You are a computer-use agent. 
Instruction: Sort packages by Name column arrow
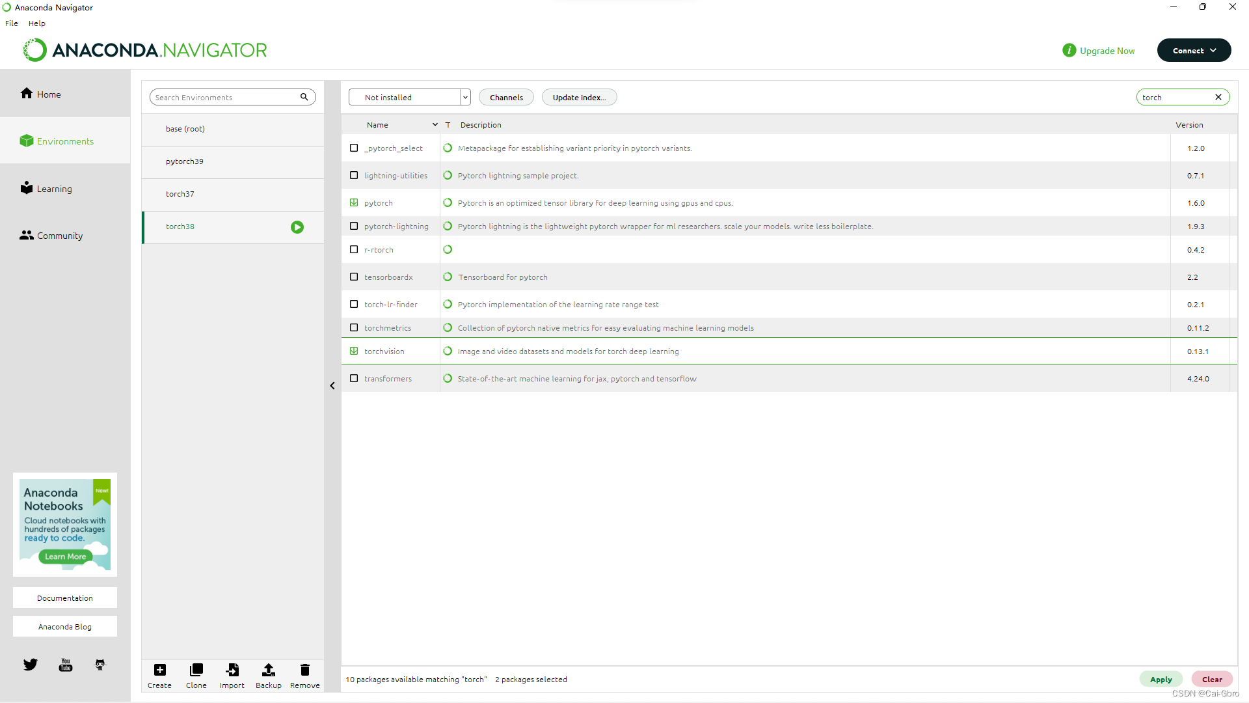coord(435,124)
